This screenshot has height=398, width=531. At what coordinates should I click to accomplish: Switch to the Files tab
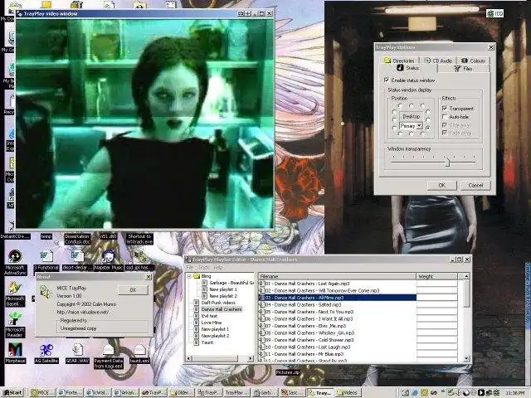pyautogui.click(x=463, y=68)
